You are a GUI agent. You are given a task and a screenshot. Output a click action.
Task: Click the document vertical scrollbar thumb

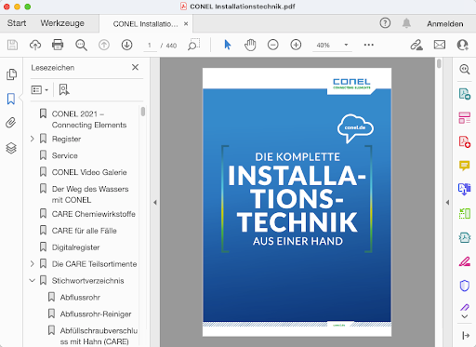tap(439, 63)
